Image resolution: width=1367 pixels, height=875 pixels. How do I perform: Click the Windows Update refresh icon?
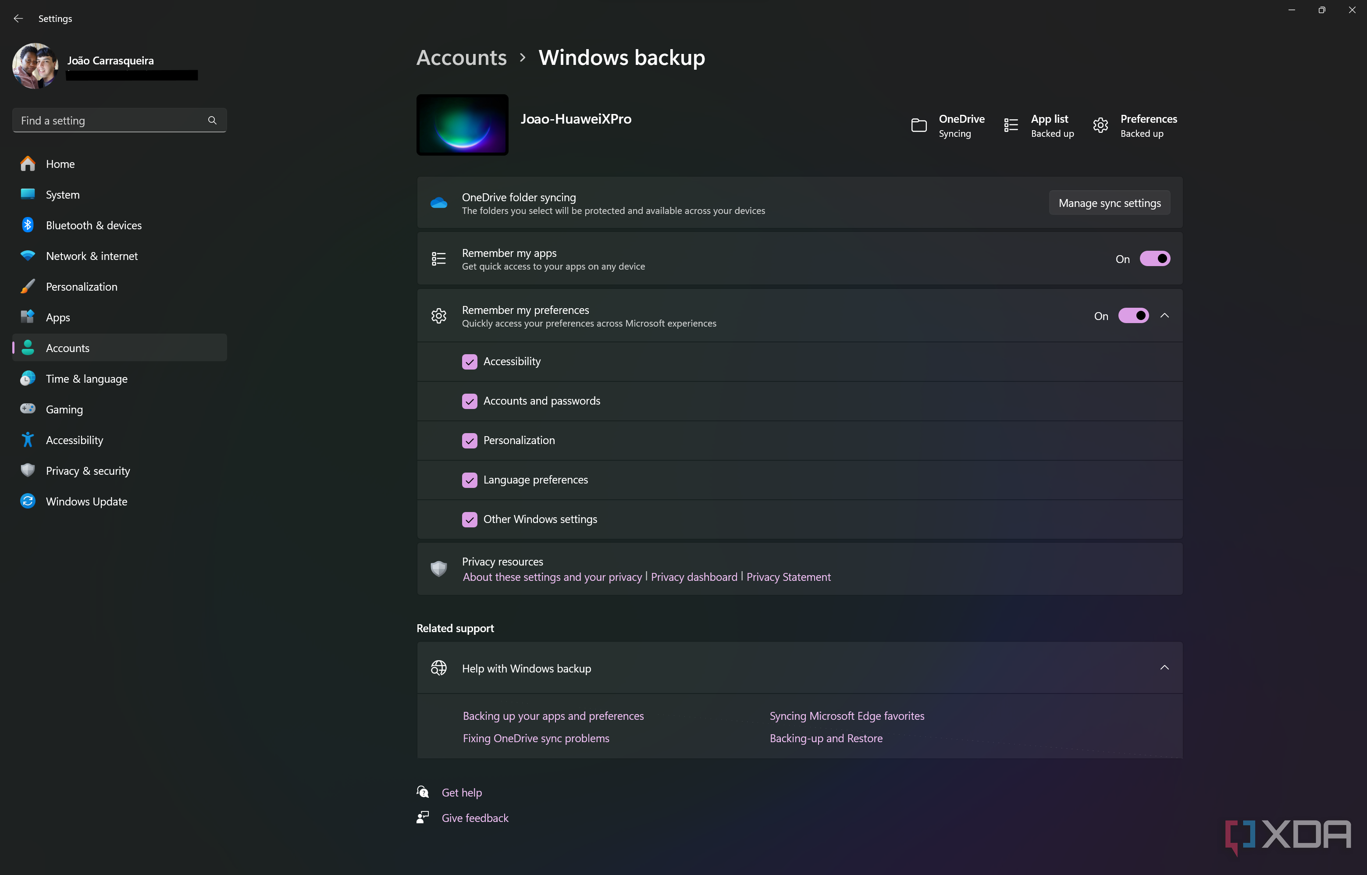(x=28, y=501)
